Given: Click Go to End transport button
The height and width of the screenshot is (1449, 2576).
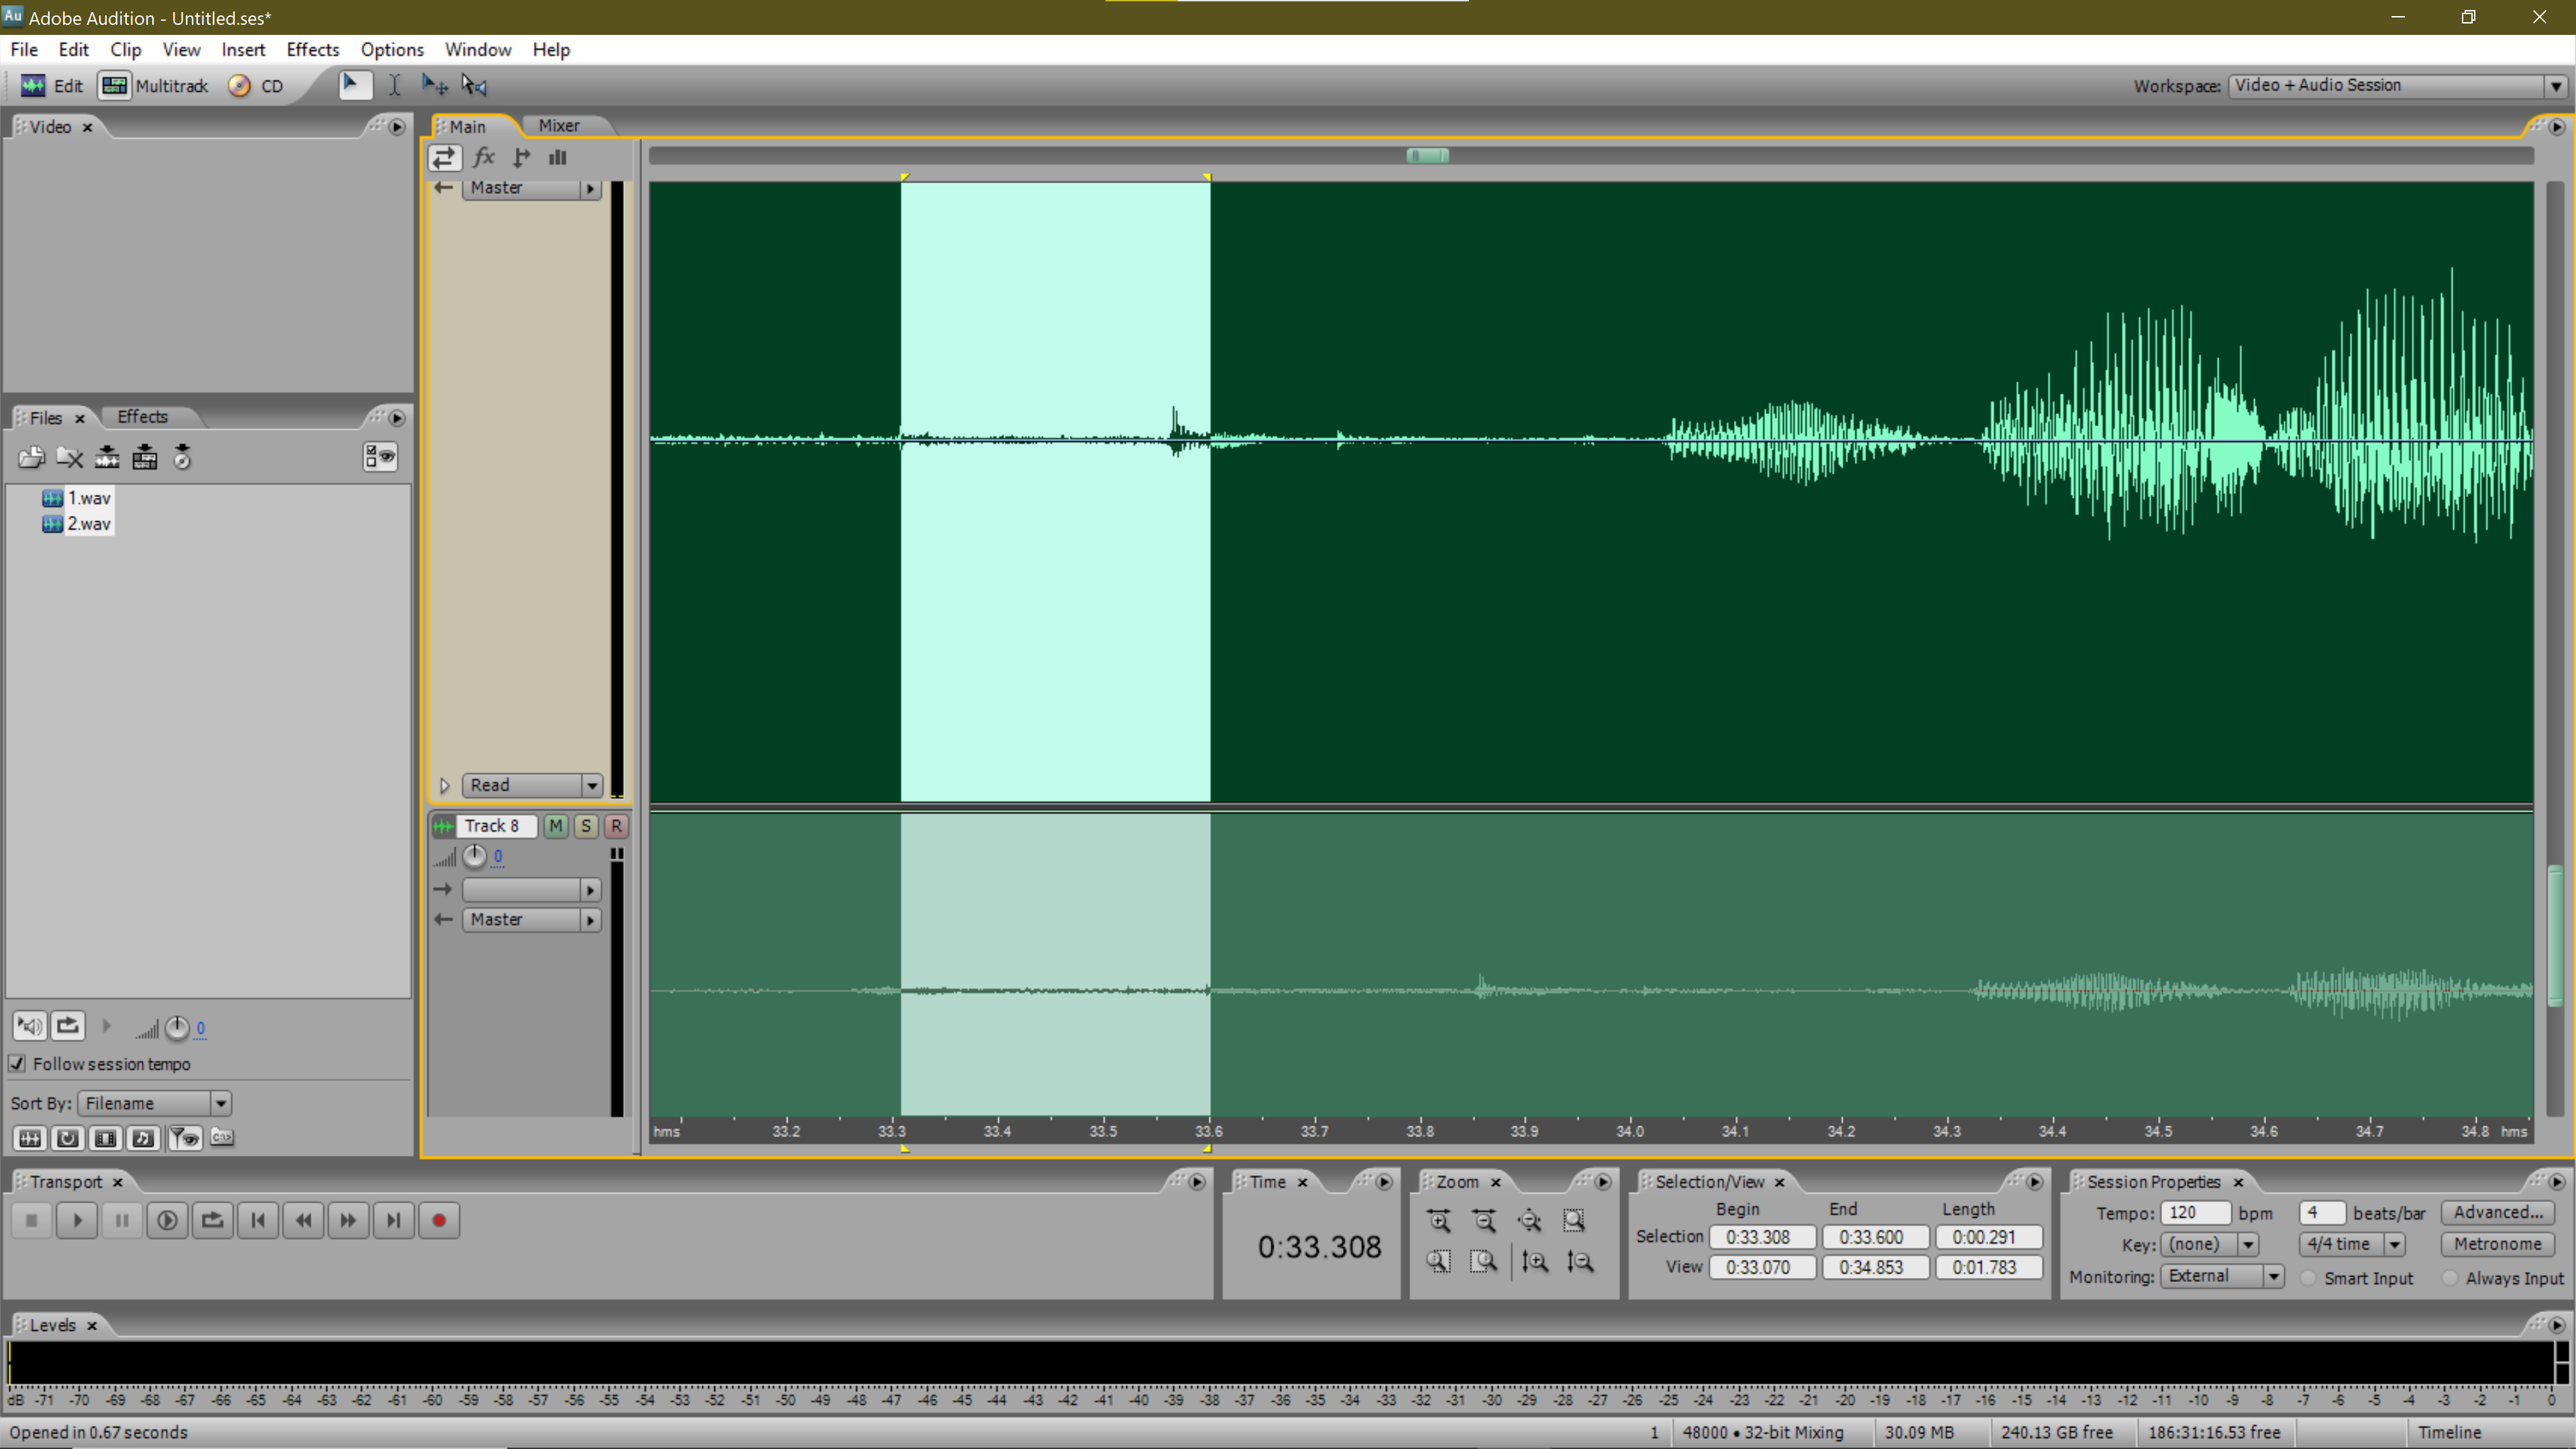Looking at the screenshot, I should click(x=393, y=1220).
